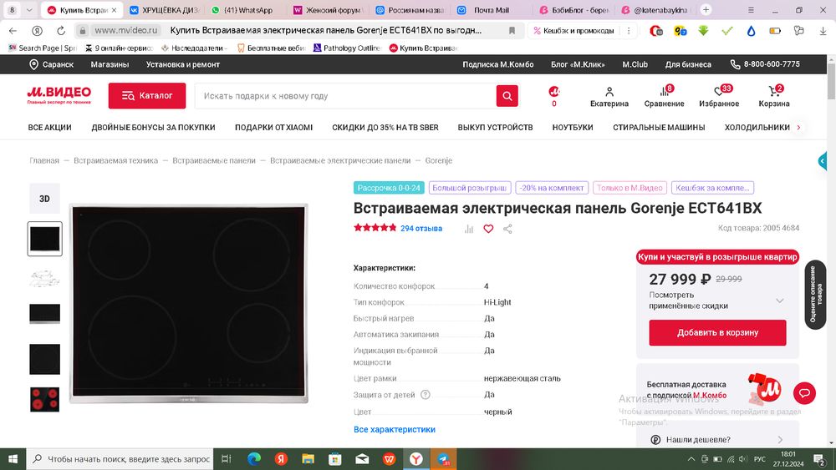Open Кешбэк и промокоды extension button
The height and width of the screenshot is (470, 836).
(574, 31)
